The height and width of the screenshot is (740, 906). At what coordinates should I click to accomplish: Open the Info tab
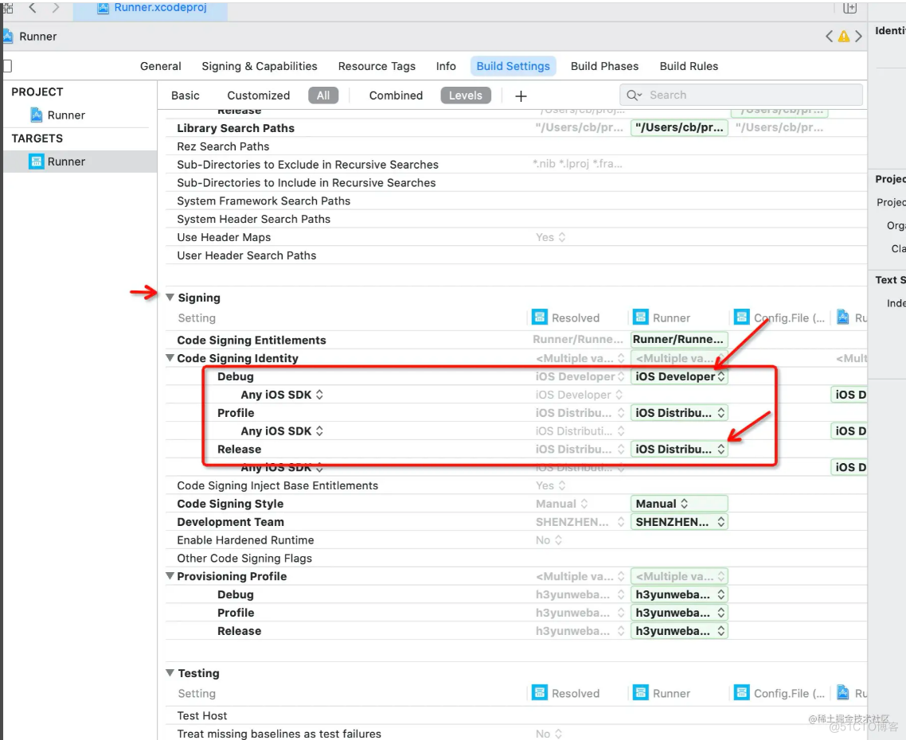[446, 66]
